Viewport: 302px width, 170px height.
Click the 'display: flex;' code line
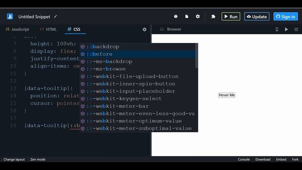[x=53, y=51]
